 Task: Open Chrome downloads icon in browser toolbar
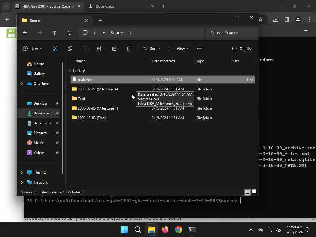coord(276,19)
